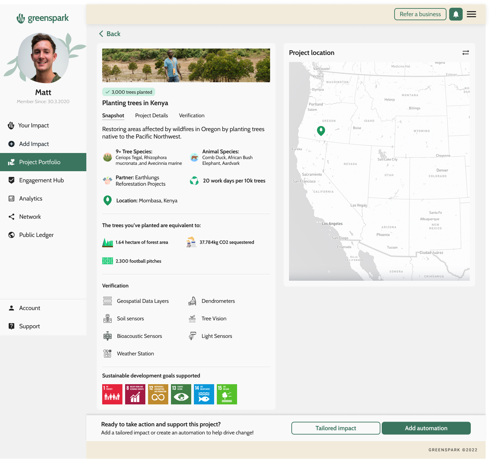The height and width of the screenshot is (459, 491).
Task: Click Tailored impact button
Action: [336, 428]
